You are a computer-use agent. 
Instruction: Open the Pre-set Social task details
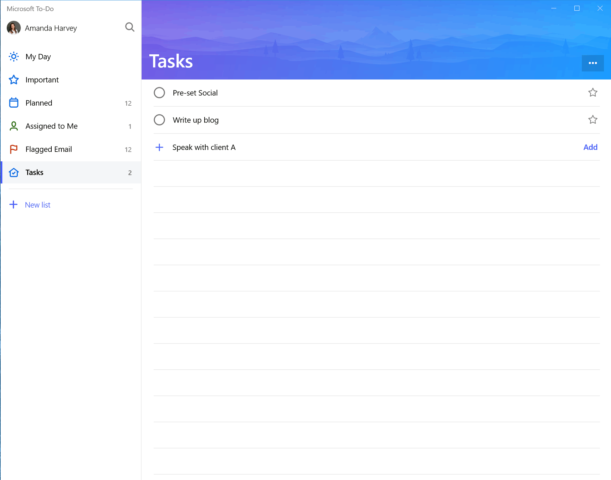376,93
